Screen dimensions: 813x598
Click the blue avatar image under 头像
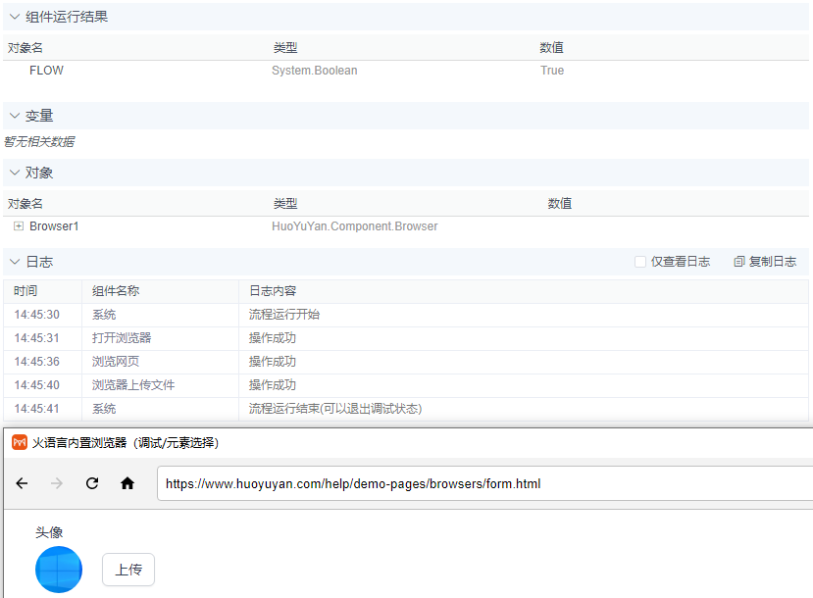[58, 570]
